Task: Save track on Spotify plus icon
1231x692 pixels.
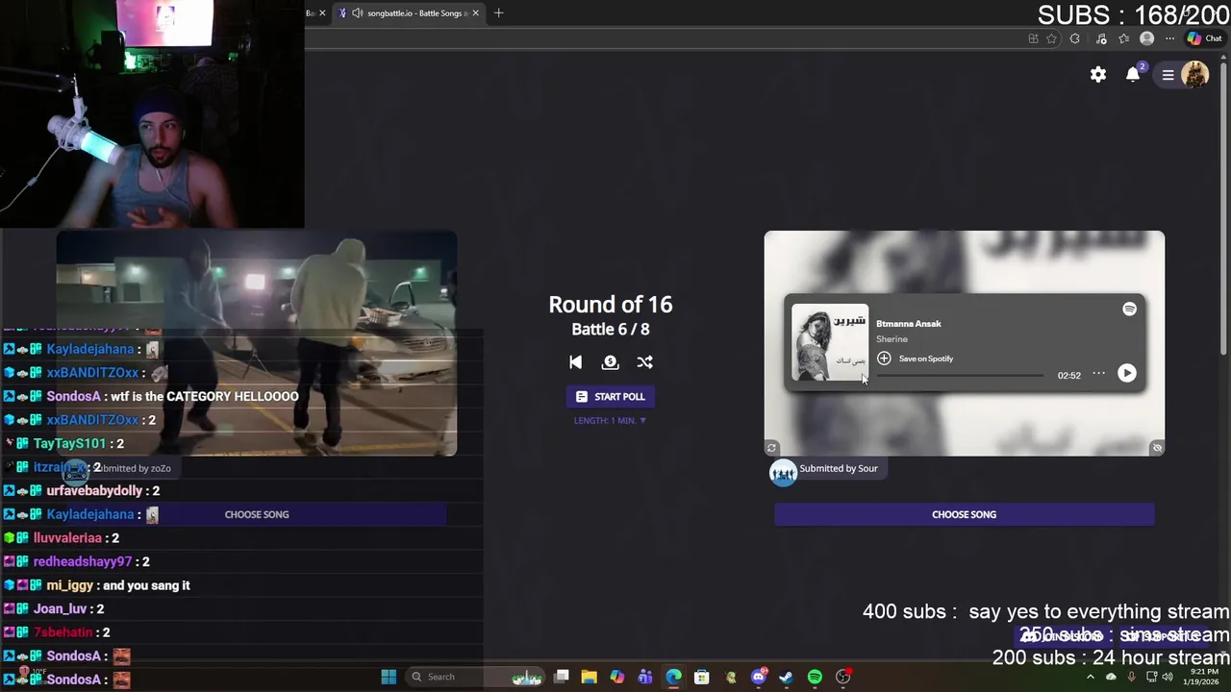Action: 884,358
